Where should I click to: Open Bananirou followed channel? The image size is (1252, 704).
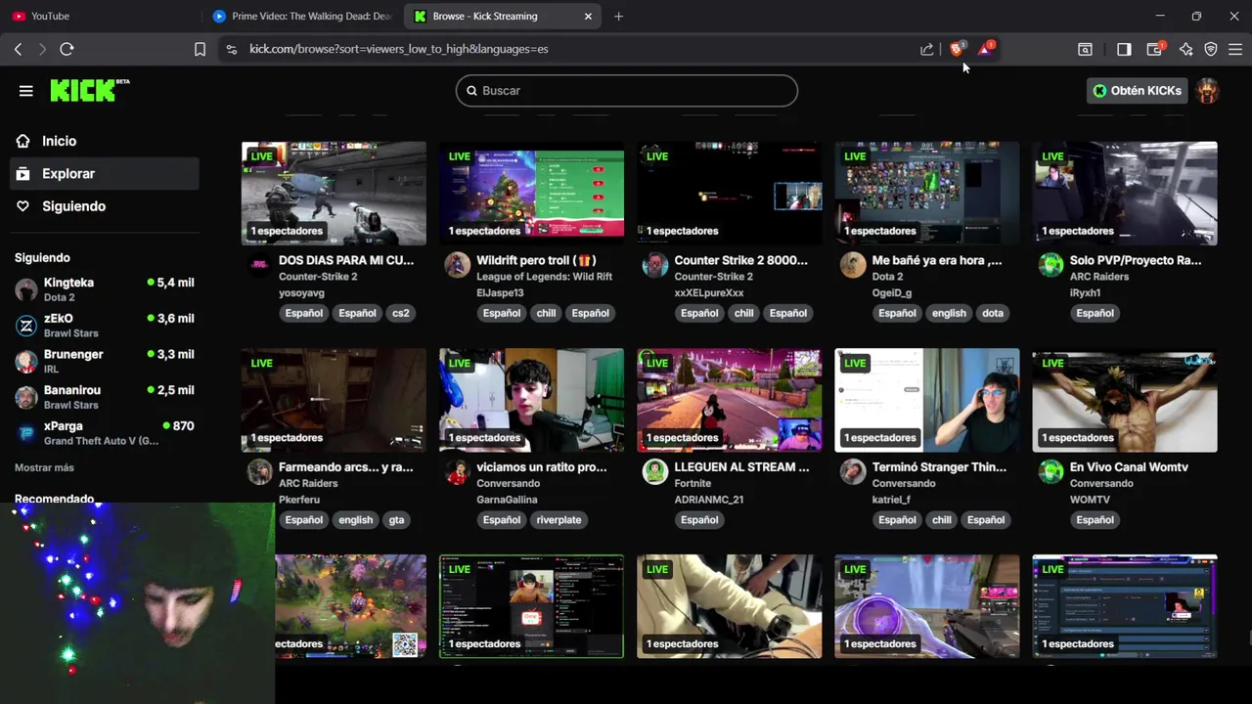click(105, 397)
